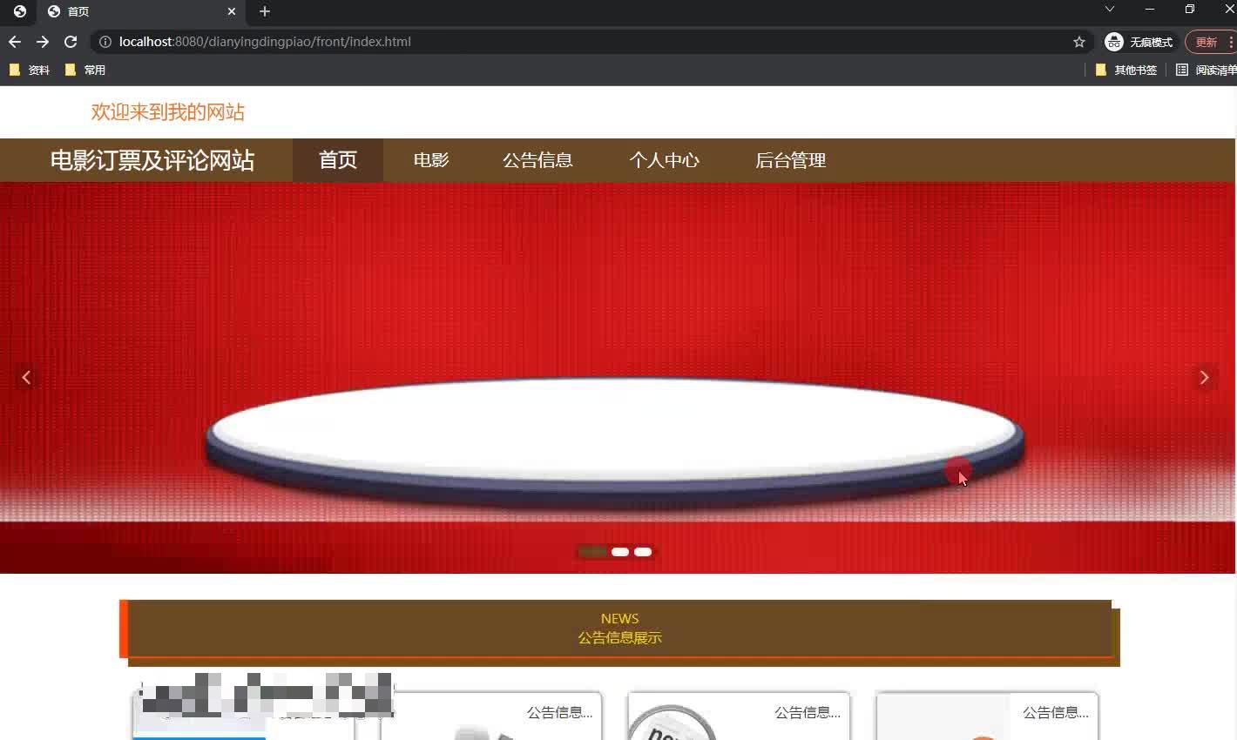Click the browser forward arrow
The image size is (1237, 740).
pos(43,42)
